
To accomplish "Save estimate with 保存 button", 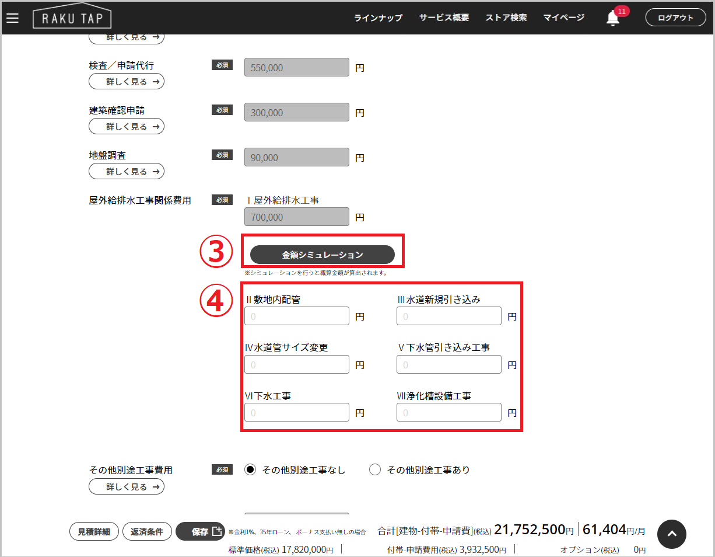I will 200,531.
